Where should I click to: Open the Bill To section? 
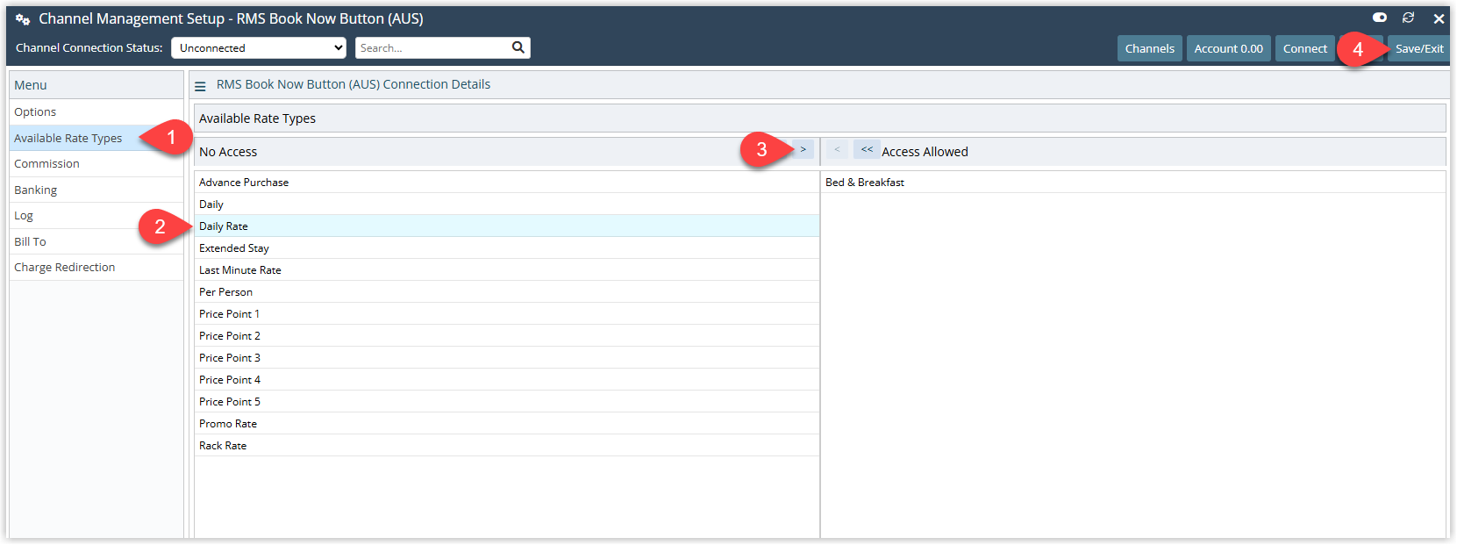(x=96, y=241)
